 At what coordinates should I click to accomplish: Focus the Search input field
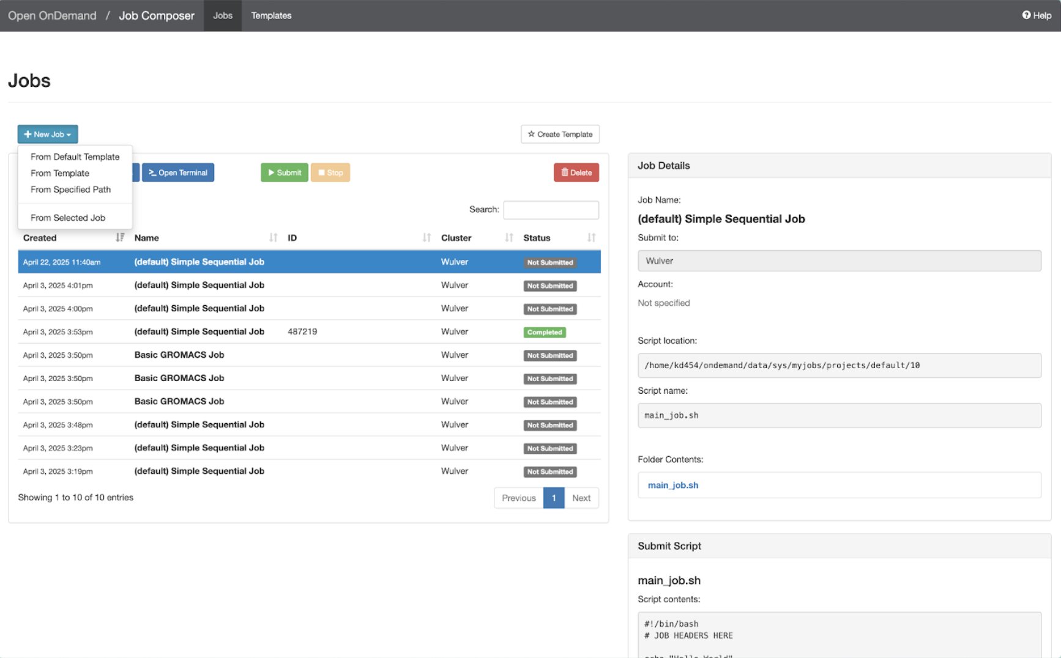[551, 210]
